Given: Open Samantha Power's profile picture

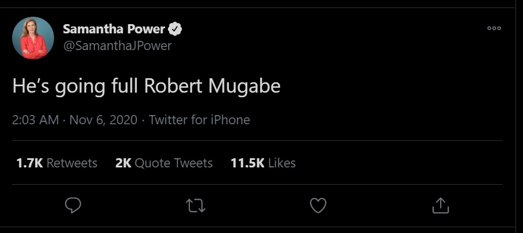Looking at the screenshot, I should (x=33, y=38).
